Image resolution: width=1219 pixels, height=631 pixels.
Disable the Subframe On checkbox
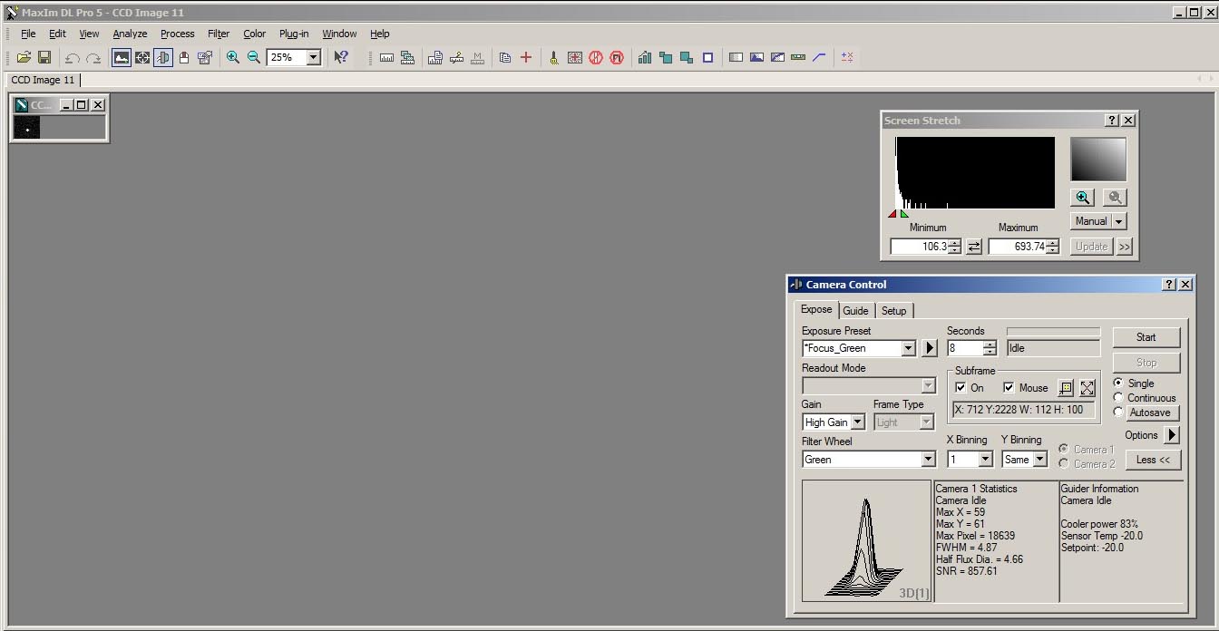click(961, 388)
